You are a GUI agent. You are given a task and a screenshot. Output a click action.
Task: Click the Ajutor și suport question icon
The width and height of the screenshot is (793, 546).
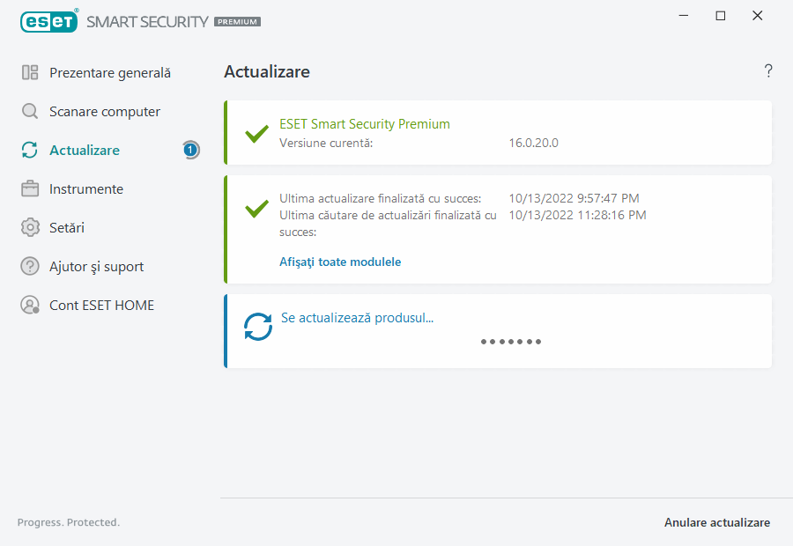(30, 267)
